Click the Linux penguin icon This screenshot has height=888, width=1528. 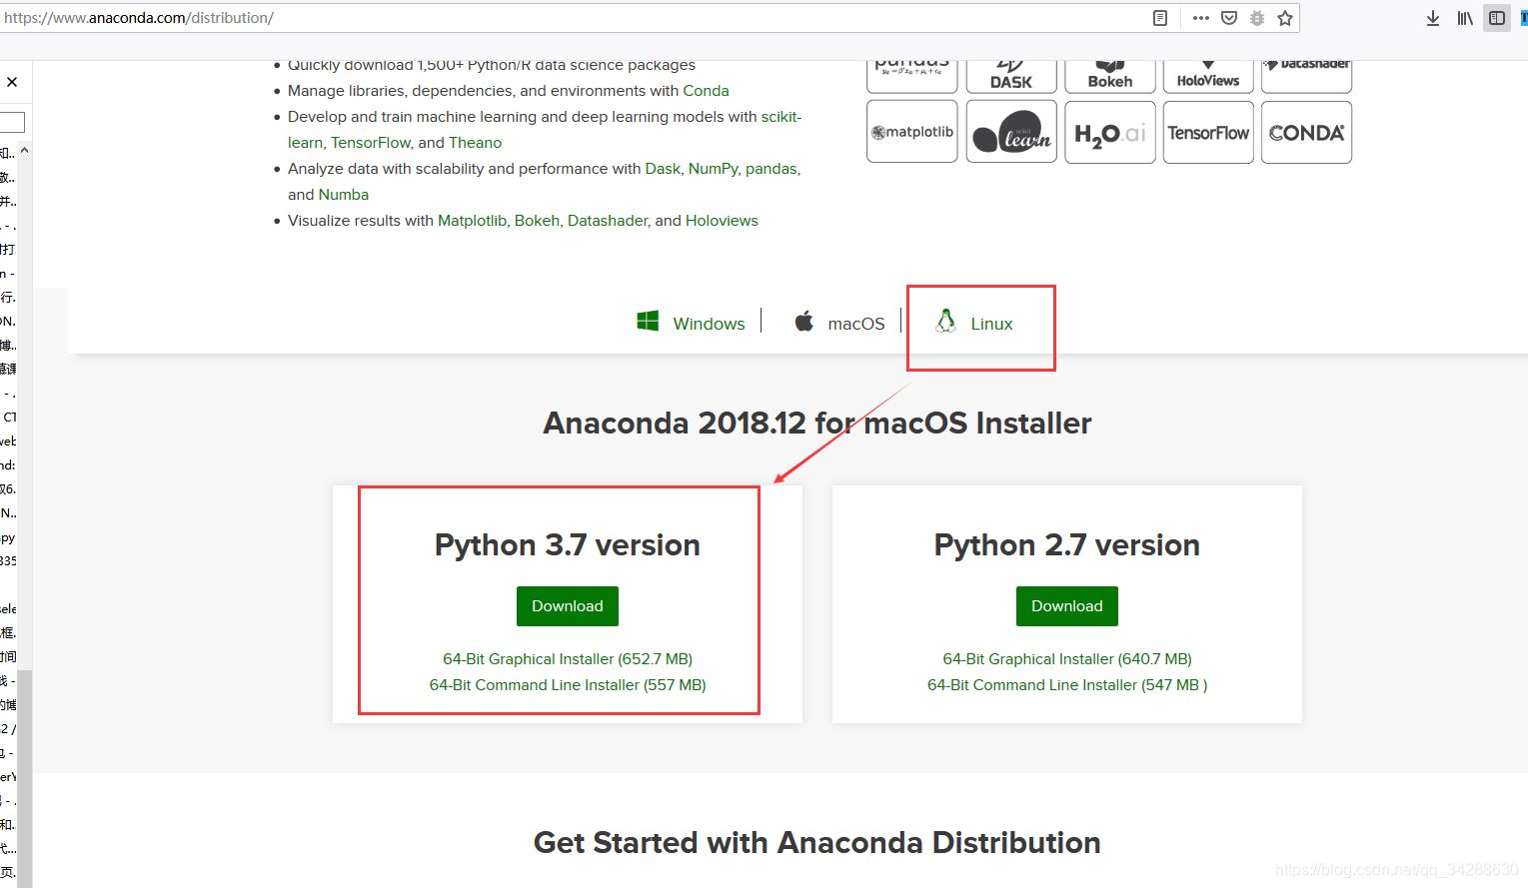click(x=945, y=321)
